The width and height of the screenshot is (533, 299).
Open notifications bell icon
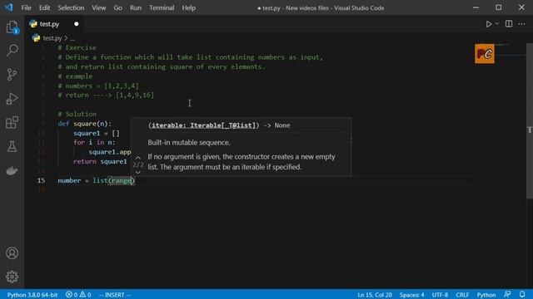pos(522,294)
